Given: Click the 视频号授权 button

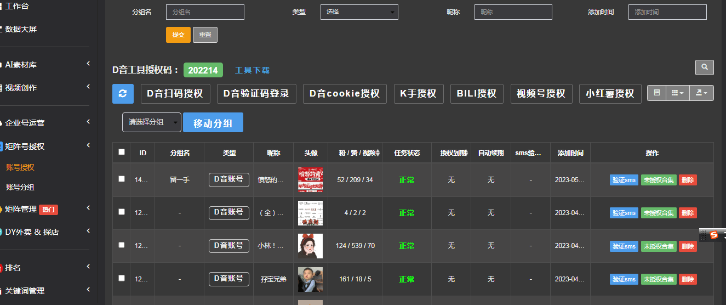Looking at the screenshot, I should [x=541, y=94].
